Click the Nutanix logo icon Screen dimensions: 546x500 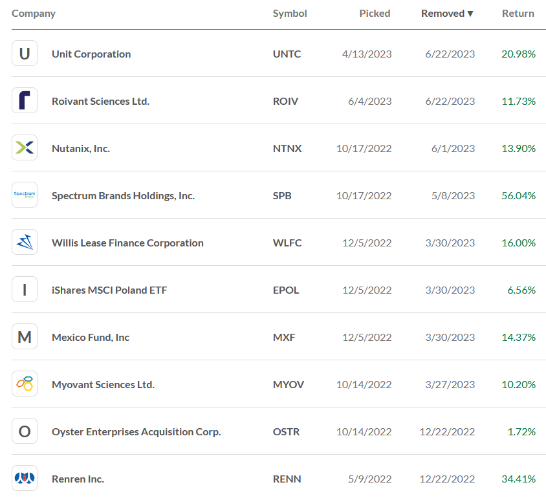coord(25,148)
